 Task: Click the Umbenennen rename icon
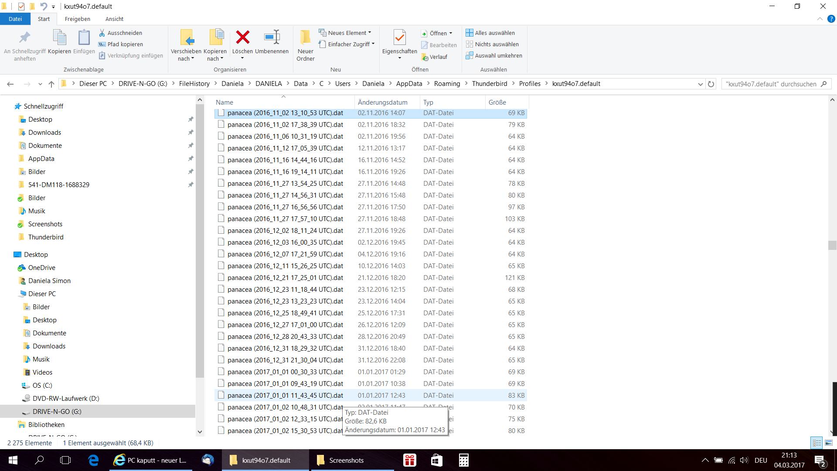272,37
